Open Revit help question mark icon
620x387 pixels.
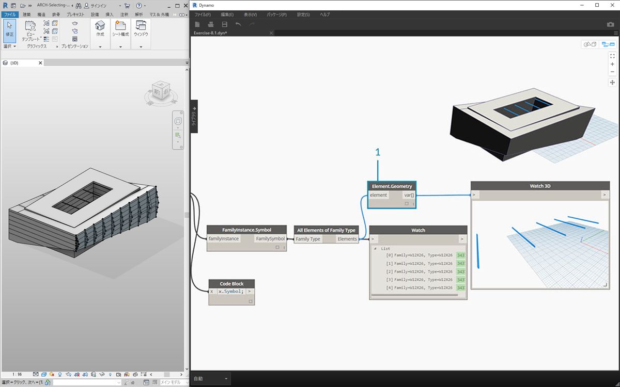tap(138, 5)
